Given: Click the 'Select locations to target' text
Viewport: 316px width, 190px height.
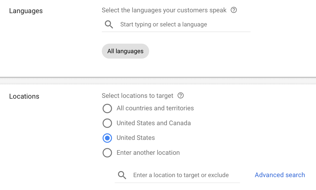Looking at the screenshot, I should tap(137, 96).
